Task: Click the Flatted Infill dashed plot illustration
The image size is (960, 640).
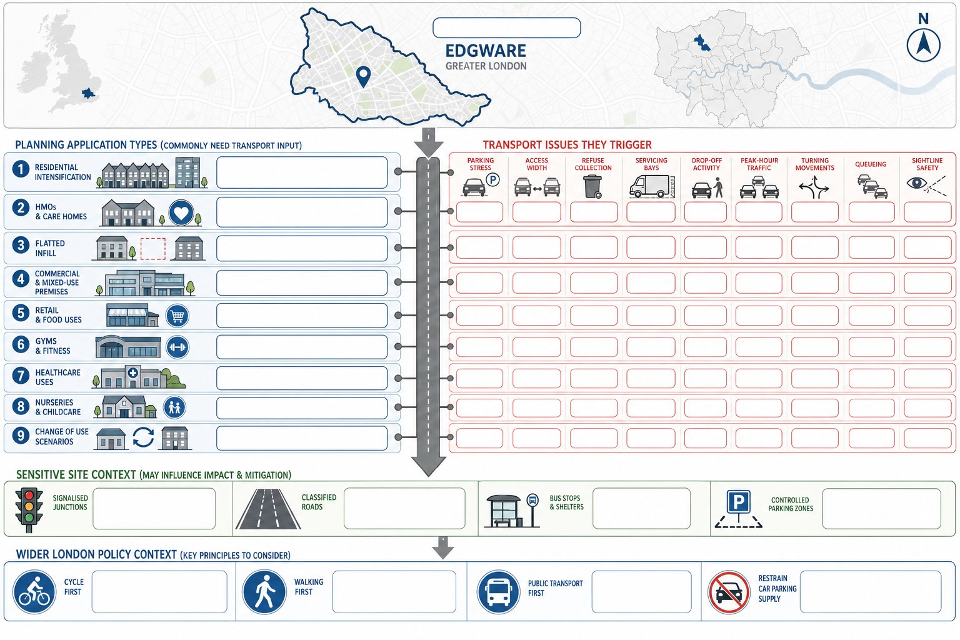Action: click(x=153, y=249)
